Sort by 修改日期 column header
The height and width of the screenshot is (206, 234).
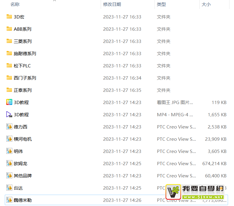pyautogui.click(x=112, y=4)
